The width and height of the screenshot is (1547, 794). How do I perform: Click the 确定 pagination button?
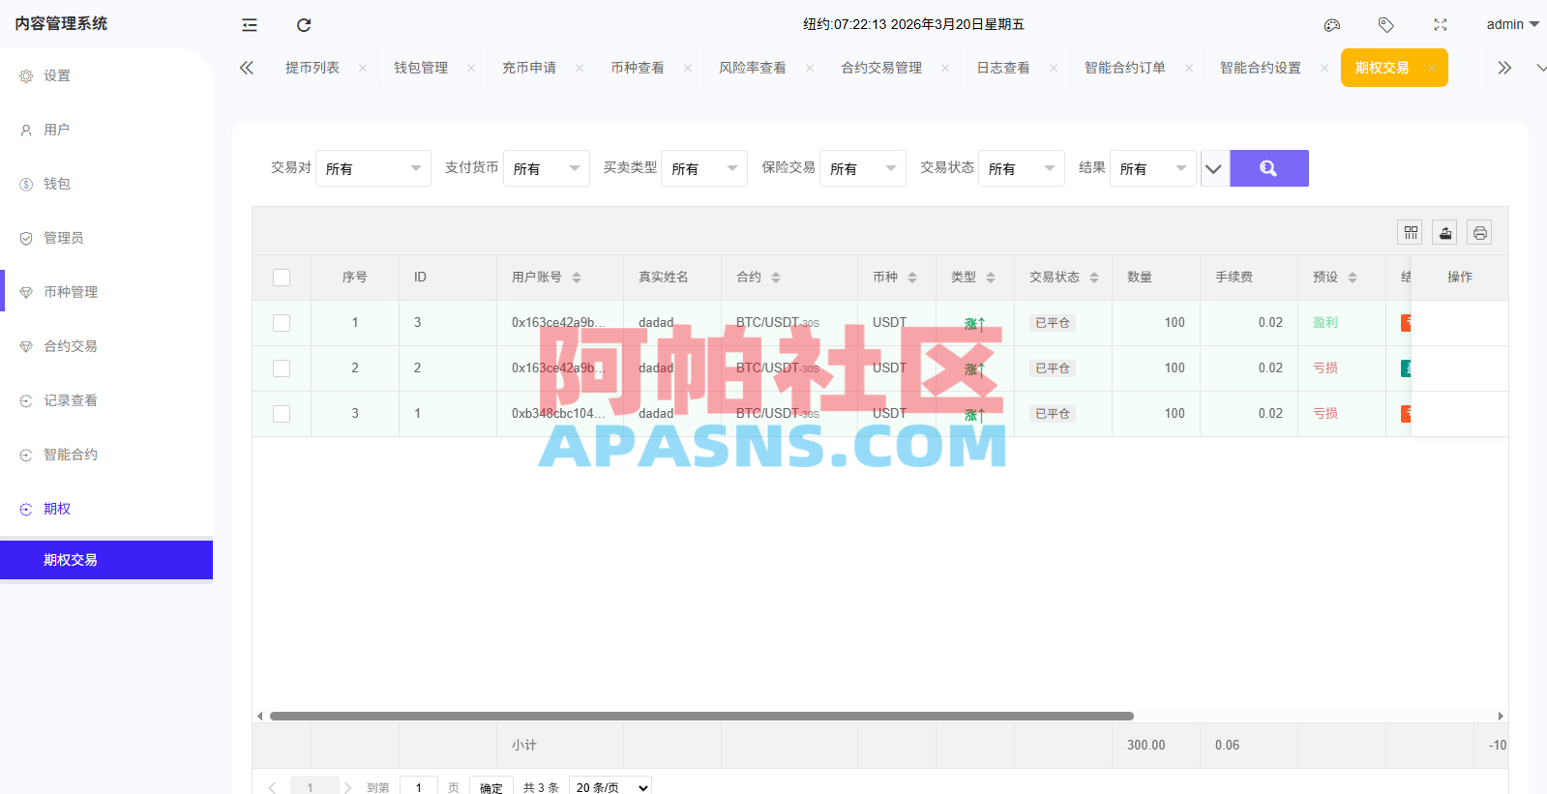(491, 787)
